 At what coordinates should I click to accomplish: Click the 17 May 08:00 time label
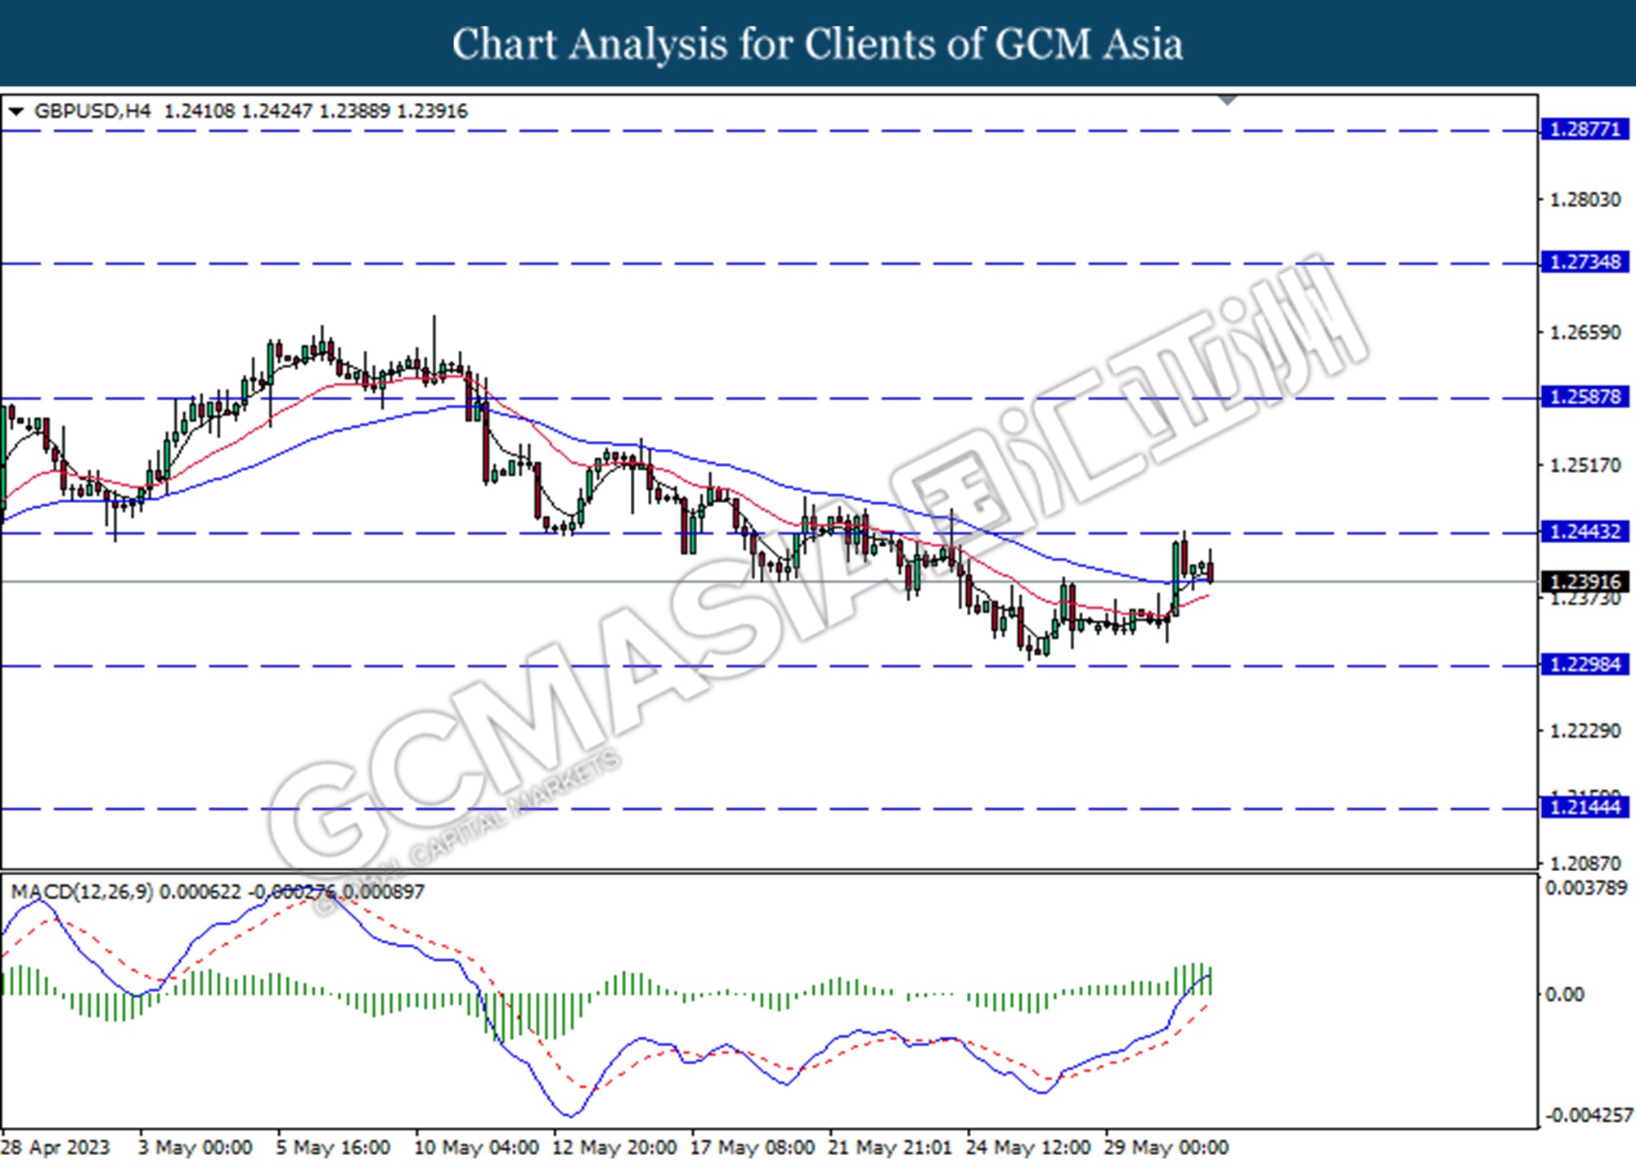tap(753, 1148)
